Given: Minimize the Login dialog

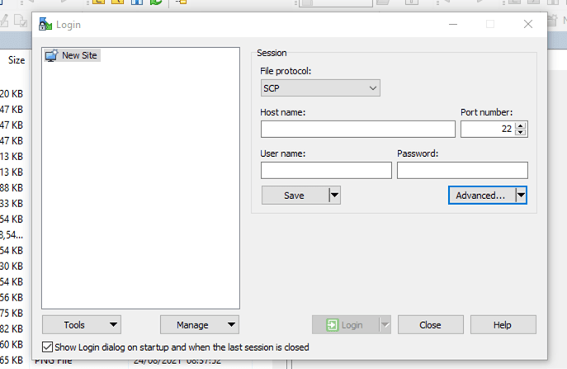Looking at the screenshot, I should pyautogui.click(x=453, y=24).
